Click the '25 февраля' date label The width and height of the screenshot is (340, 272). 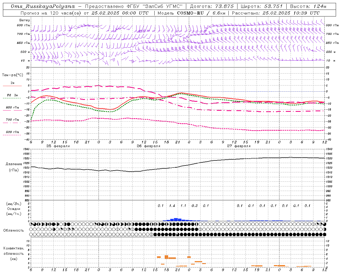click(58, 146)
